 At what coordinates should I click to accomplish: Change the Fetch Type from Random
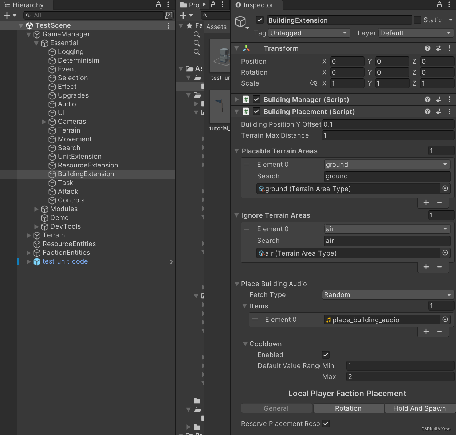(x=388, y=295)
